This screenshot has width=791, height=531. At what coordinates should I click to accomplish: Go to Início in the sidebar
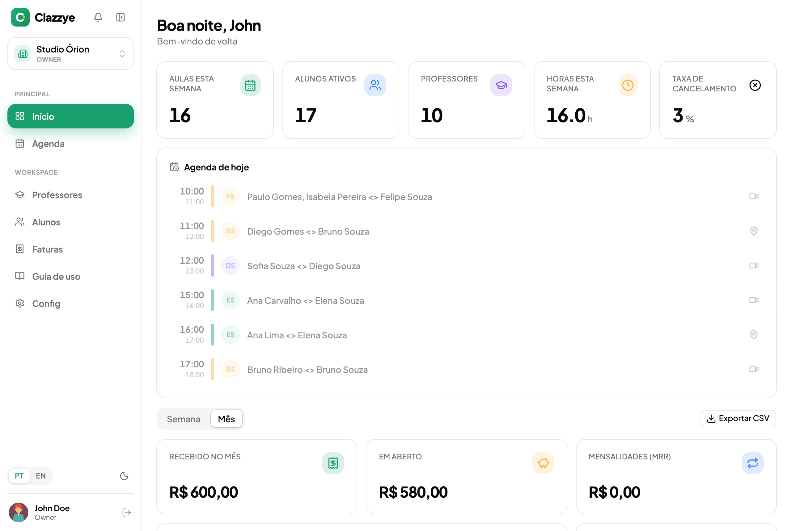pos(70,116)
